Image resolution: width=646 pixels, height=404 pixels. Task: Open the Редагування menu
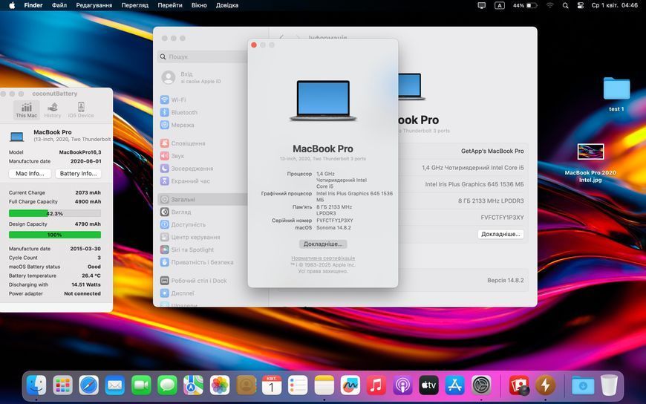(94, 5)
